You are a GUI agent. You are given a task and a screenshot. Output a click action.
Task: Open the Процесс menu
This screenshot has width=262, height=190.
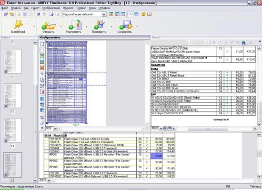(68, 8)
